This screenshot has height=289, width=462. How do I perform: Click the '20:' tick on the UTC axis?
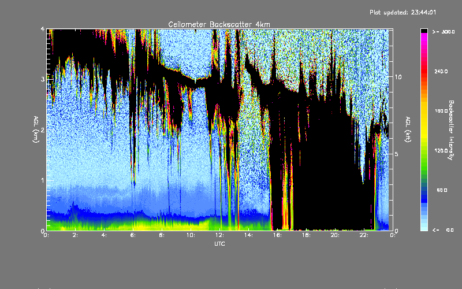tap(335, 235)
